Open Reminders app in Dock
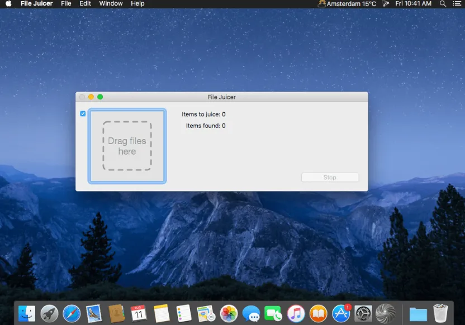465x325 pixels. tap(184, 313)
